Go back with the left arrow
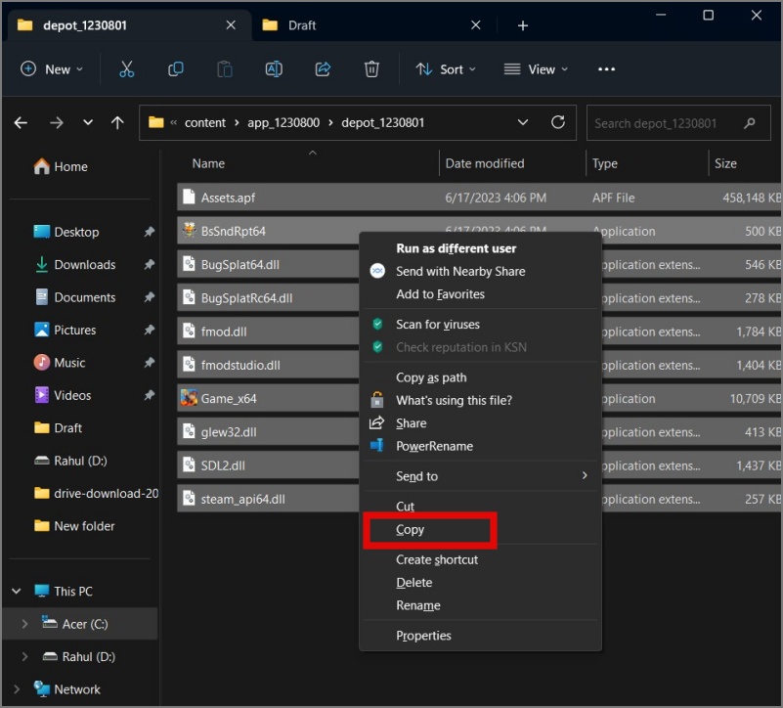Viewport: 783px width, 708px height. pyautogui.click(x=21, y=122)
